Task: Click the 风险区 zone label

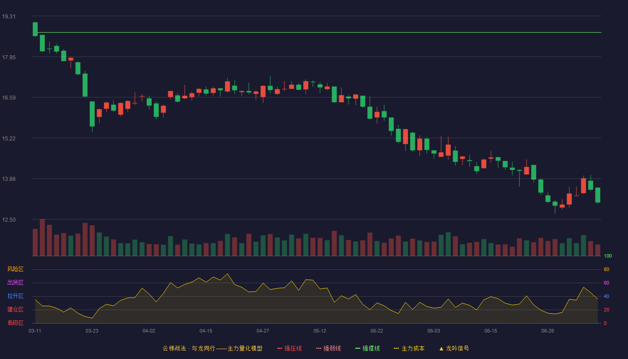Action: [15, 269]
